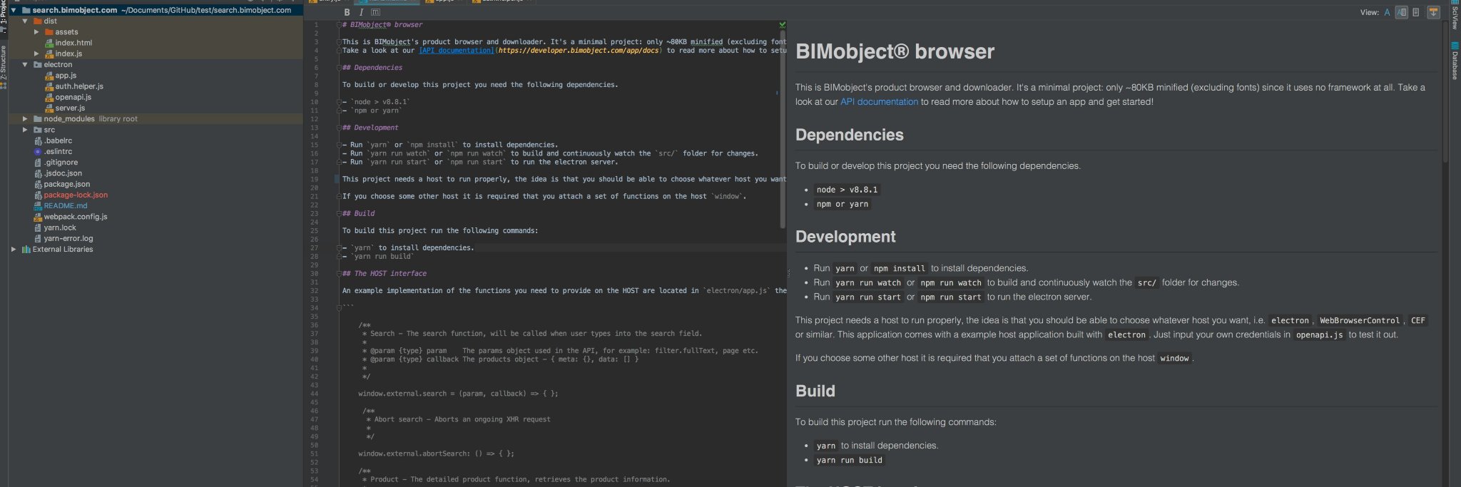This screenshot has height=487, width=1461.
Task: Click the auth.helper.js file icon
Action: [x=49, y=86]
